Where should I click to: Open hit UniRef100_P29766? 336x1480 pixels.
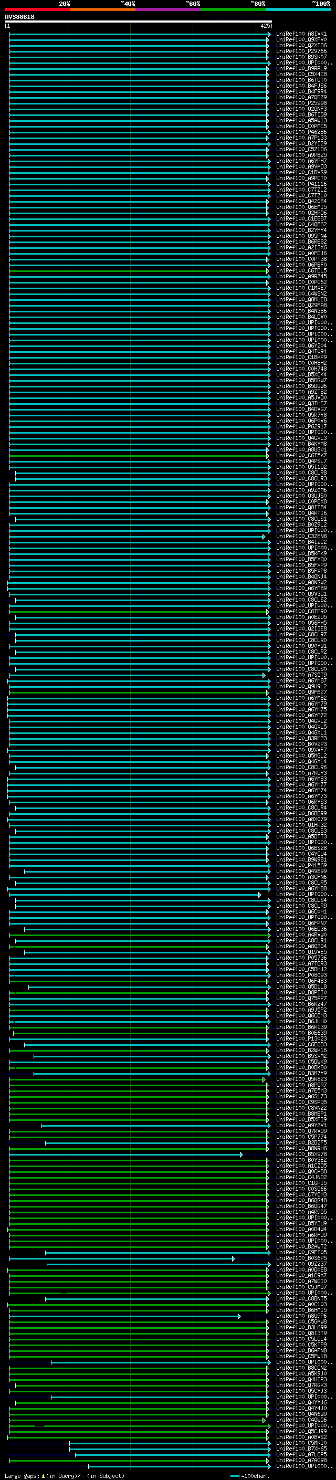[301, 51]
